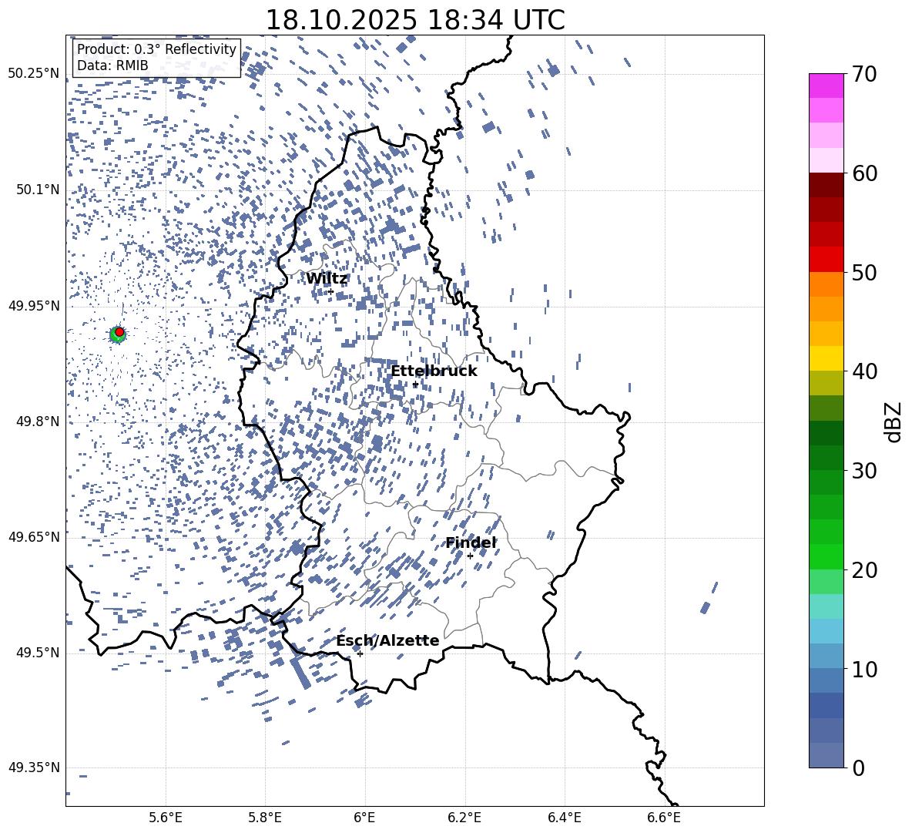Click the 50 tick label on colorbar
The image size is (912, 833).
pyautogui.click(x=864, y=272)
